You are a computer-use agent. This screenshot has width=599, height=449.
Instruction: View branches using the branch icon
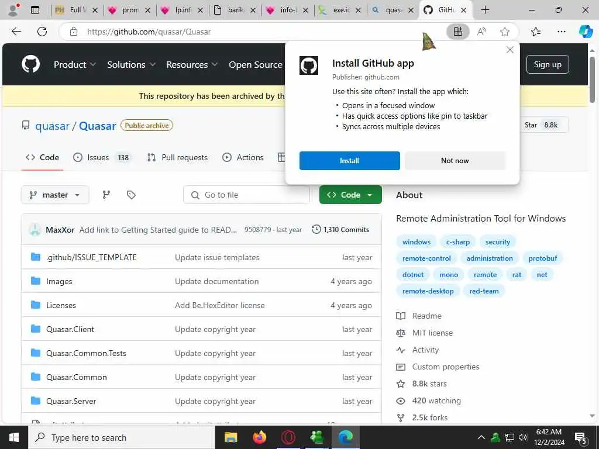point(106,195)
